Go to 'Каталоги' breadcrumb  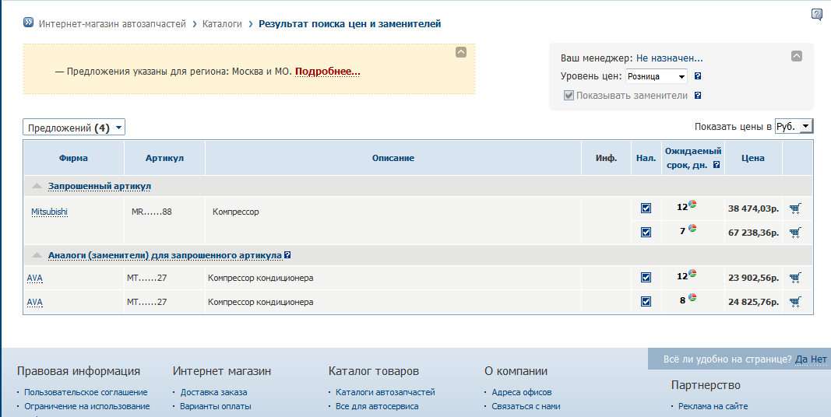coord(221,24)
